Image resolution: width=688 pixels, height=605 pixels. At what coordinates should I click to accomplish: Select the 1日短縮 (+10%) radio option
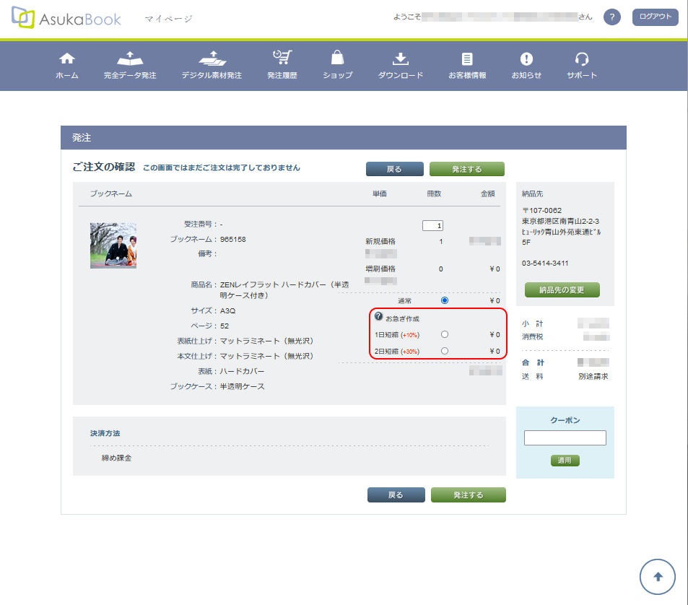(444, 334)
